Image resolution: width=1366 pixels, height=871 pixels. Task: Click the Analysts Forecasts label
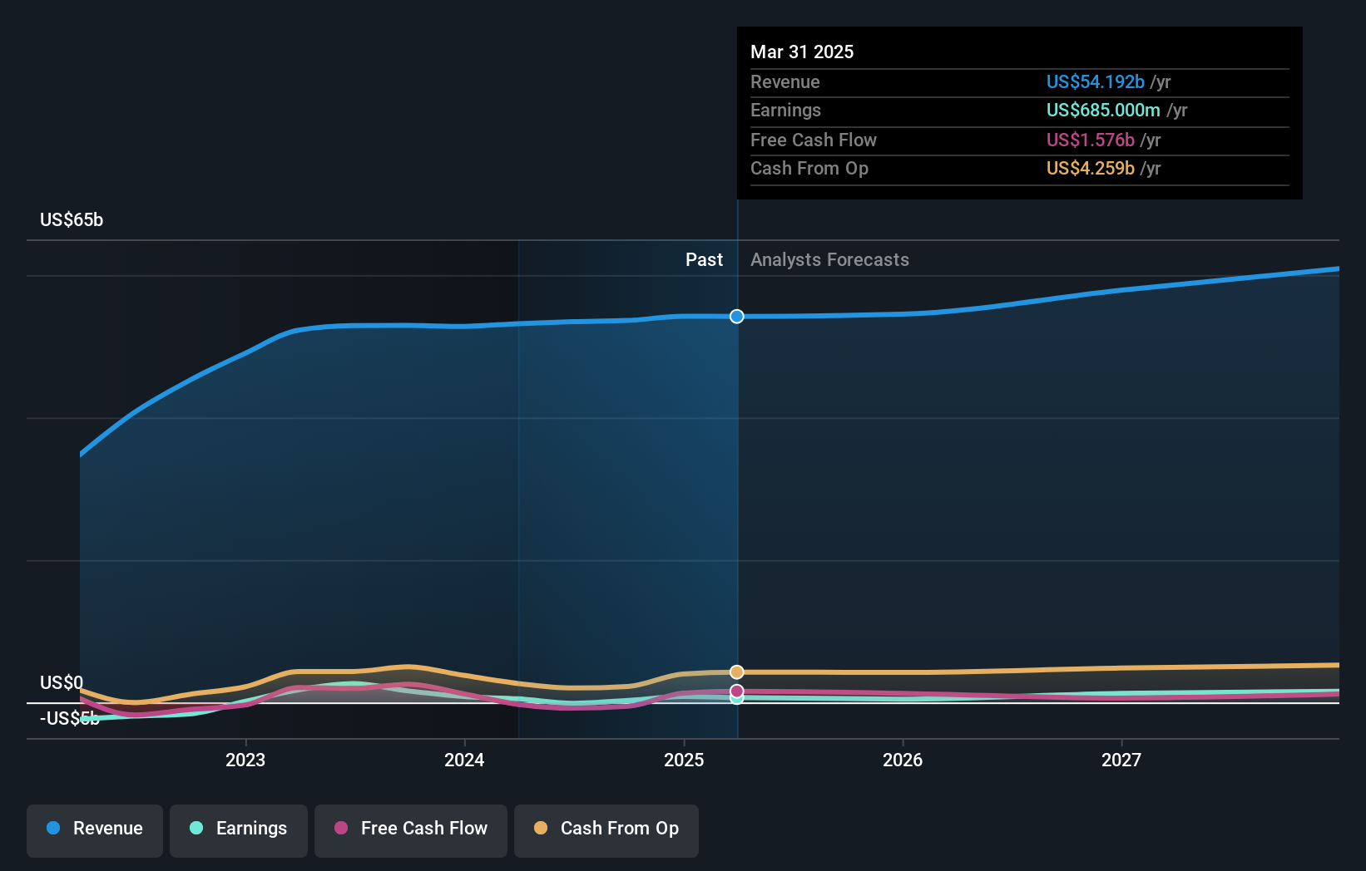829,259
